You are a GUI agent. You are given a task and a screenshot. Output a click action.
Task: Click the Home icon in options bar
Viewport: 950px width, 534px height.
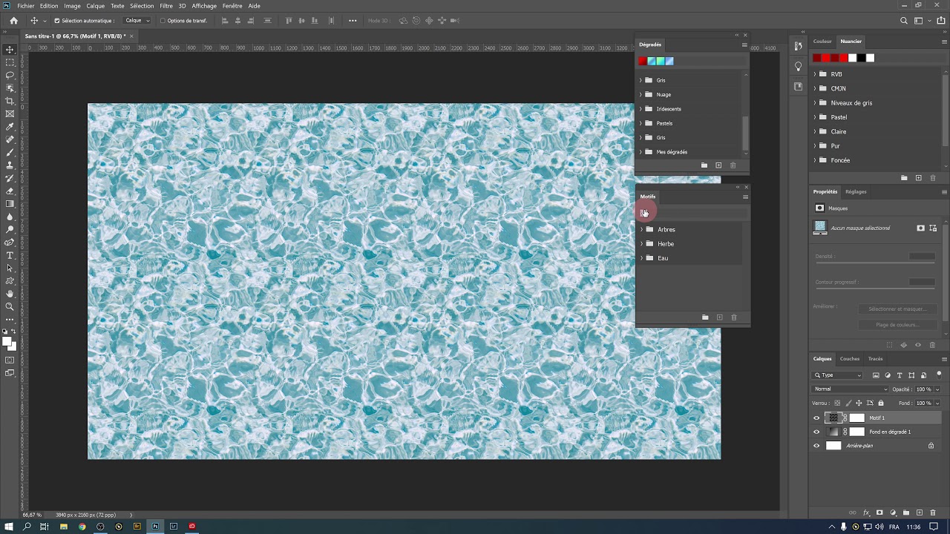coord(13,21)
